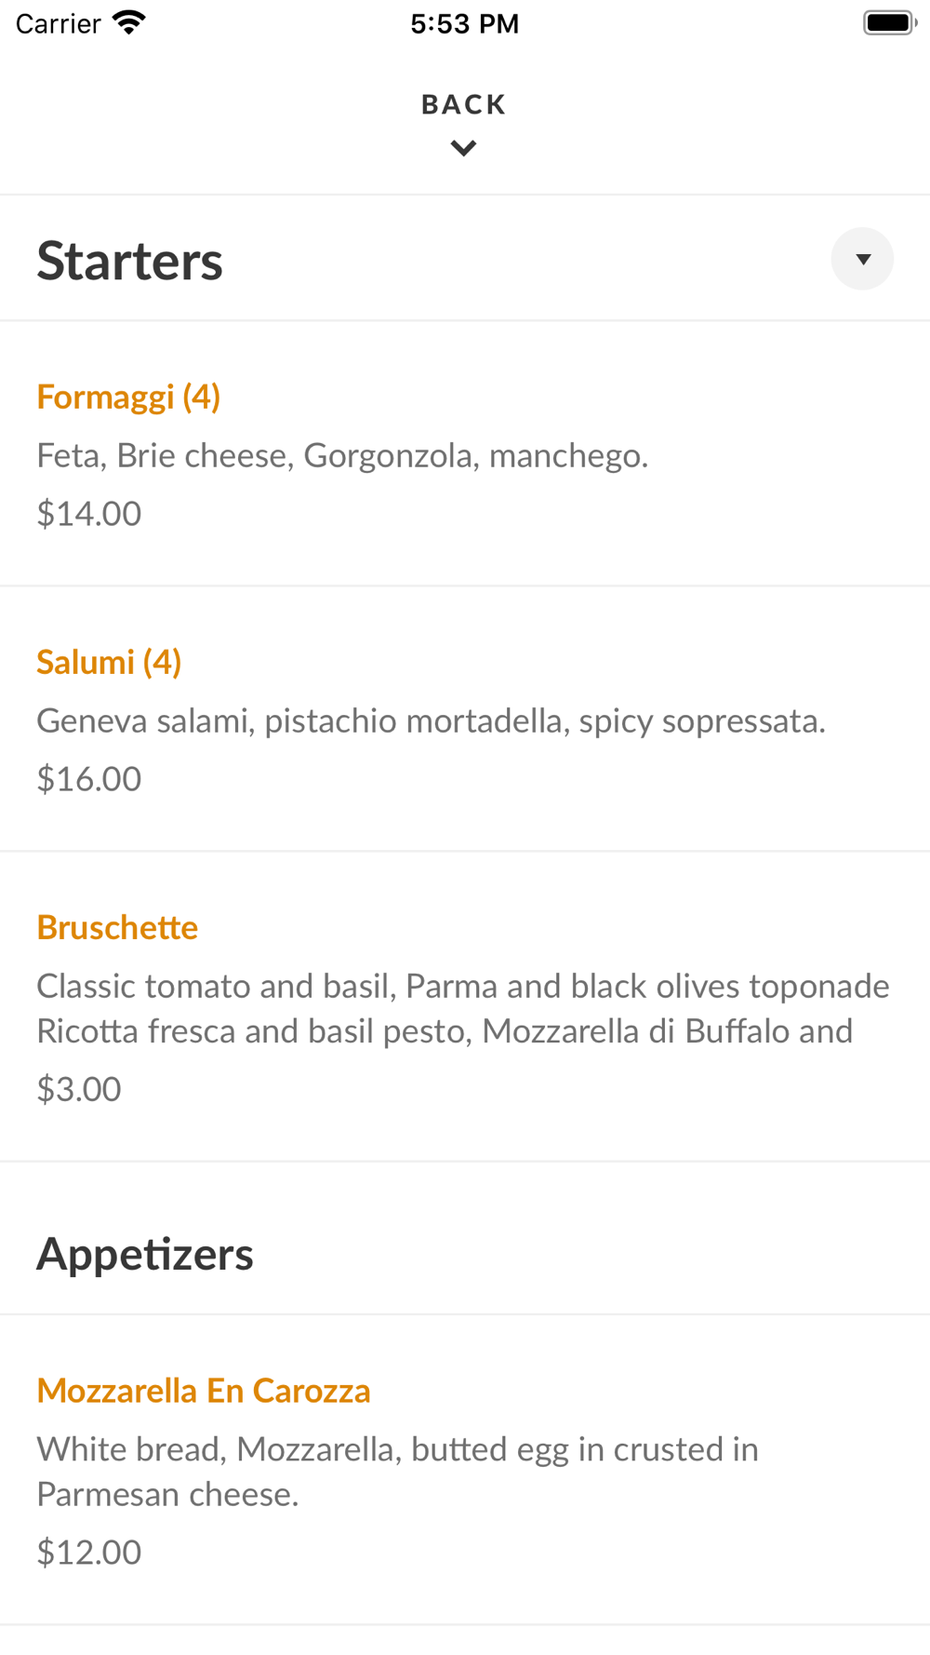Tap the Feta, Brie cheese description
Viewport: 930px width, 1655px height.
point(342,456)
